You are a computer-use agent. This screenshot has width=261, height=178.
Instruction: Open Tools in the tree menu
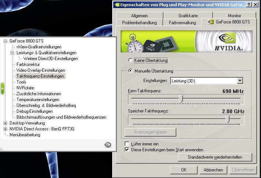(x=21, y=82)
